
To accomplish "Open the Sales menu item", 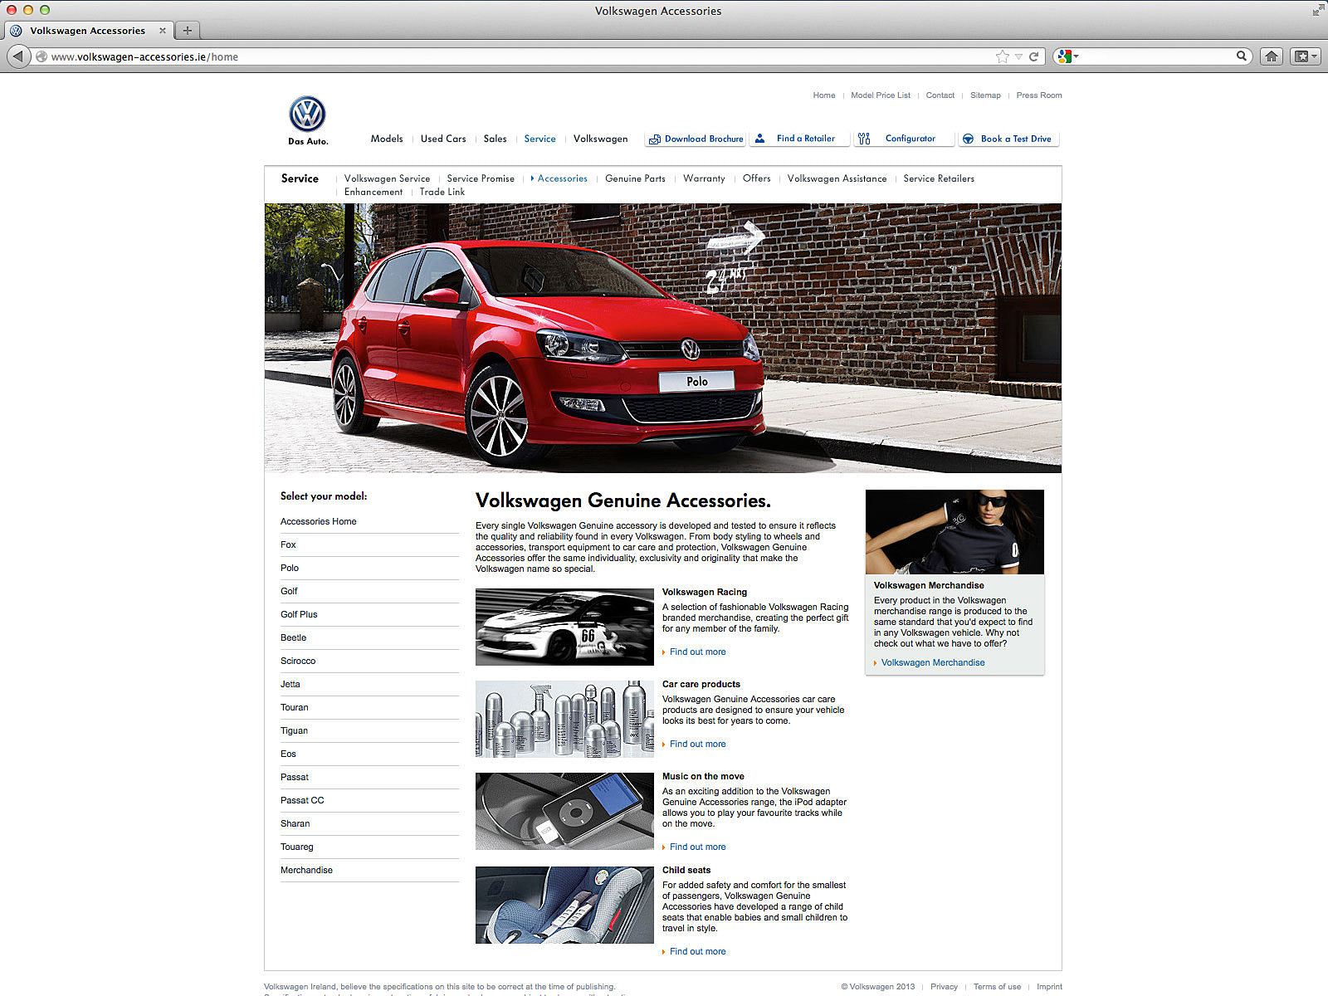I will (x=496, y=139).
